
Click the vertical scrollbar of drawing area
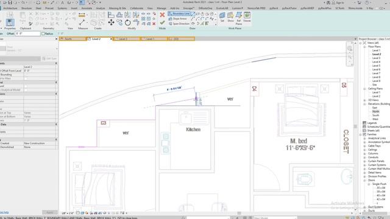click(x=355, y=126)
